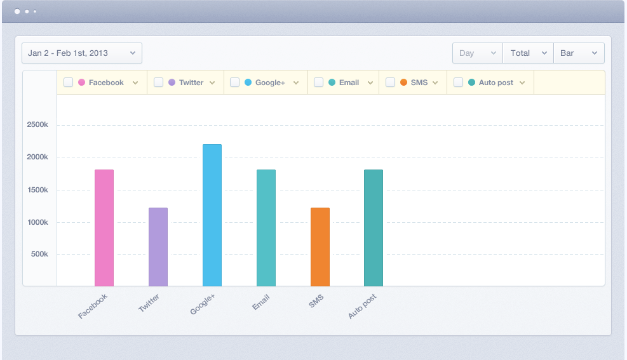Screen dimensions: 627x360
Task: Click the 2500k y-axis label
Action: pos(37,124)
